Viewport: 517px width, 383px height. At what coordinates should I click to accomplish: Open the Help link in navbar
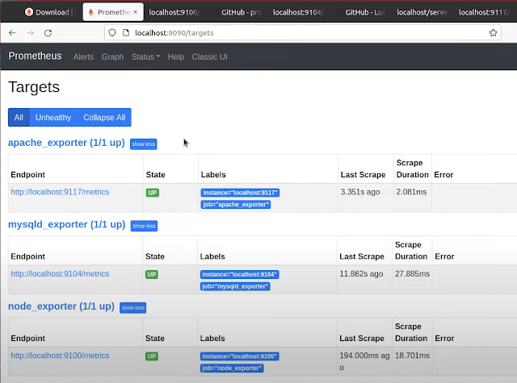click(176, 57)
